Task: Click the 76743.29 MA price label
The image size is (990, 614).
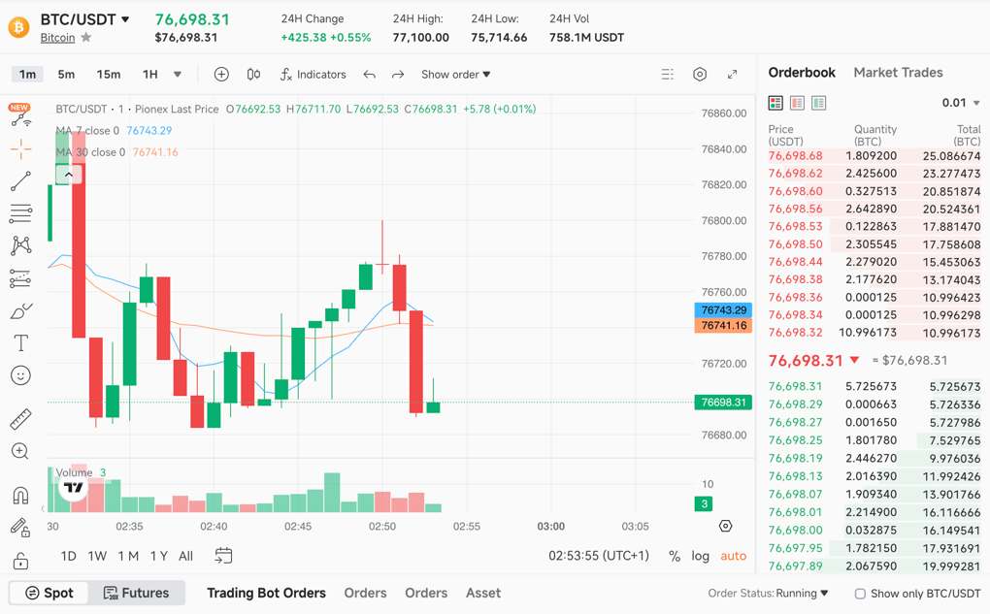Action: tap(723, 309)
